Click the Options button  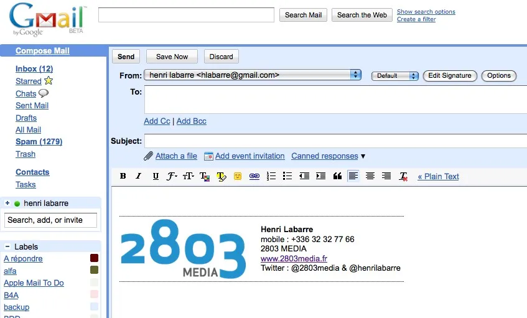point(499,75)
